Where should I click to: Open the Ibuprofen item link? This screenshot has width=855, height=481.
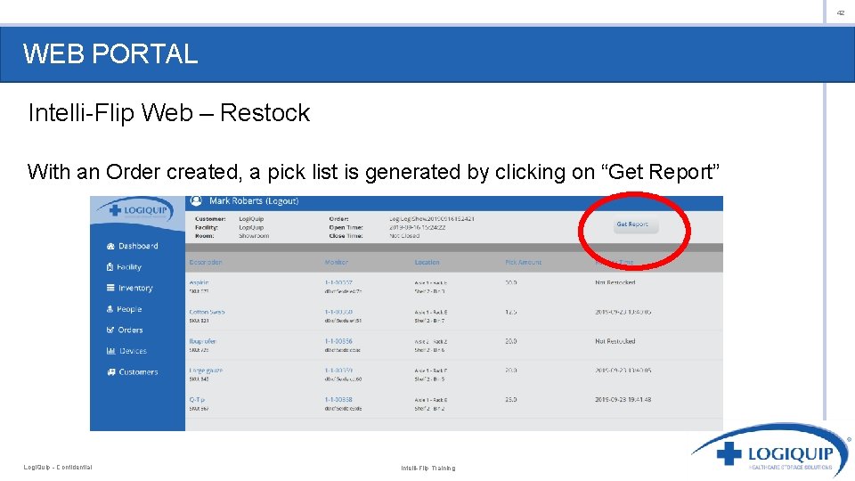[203, 341]
